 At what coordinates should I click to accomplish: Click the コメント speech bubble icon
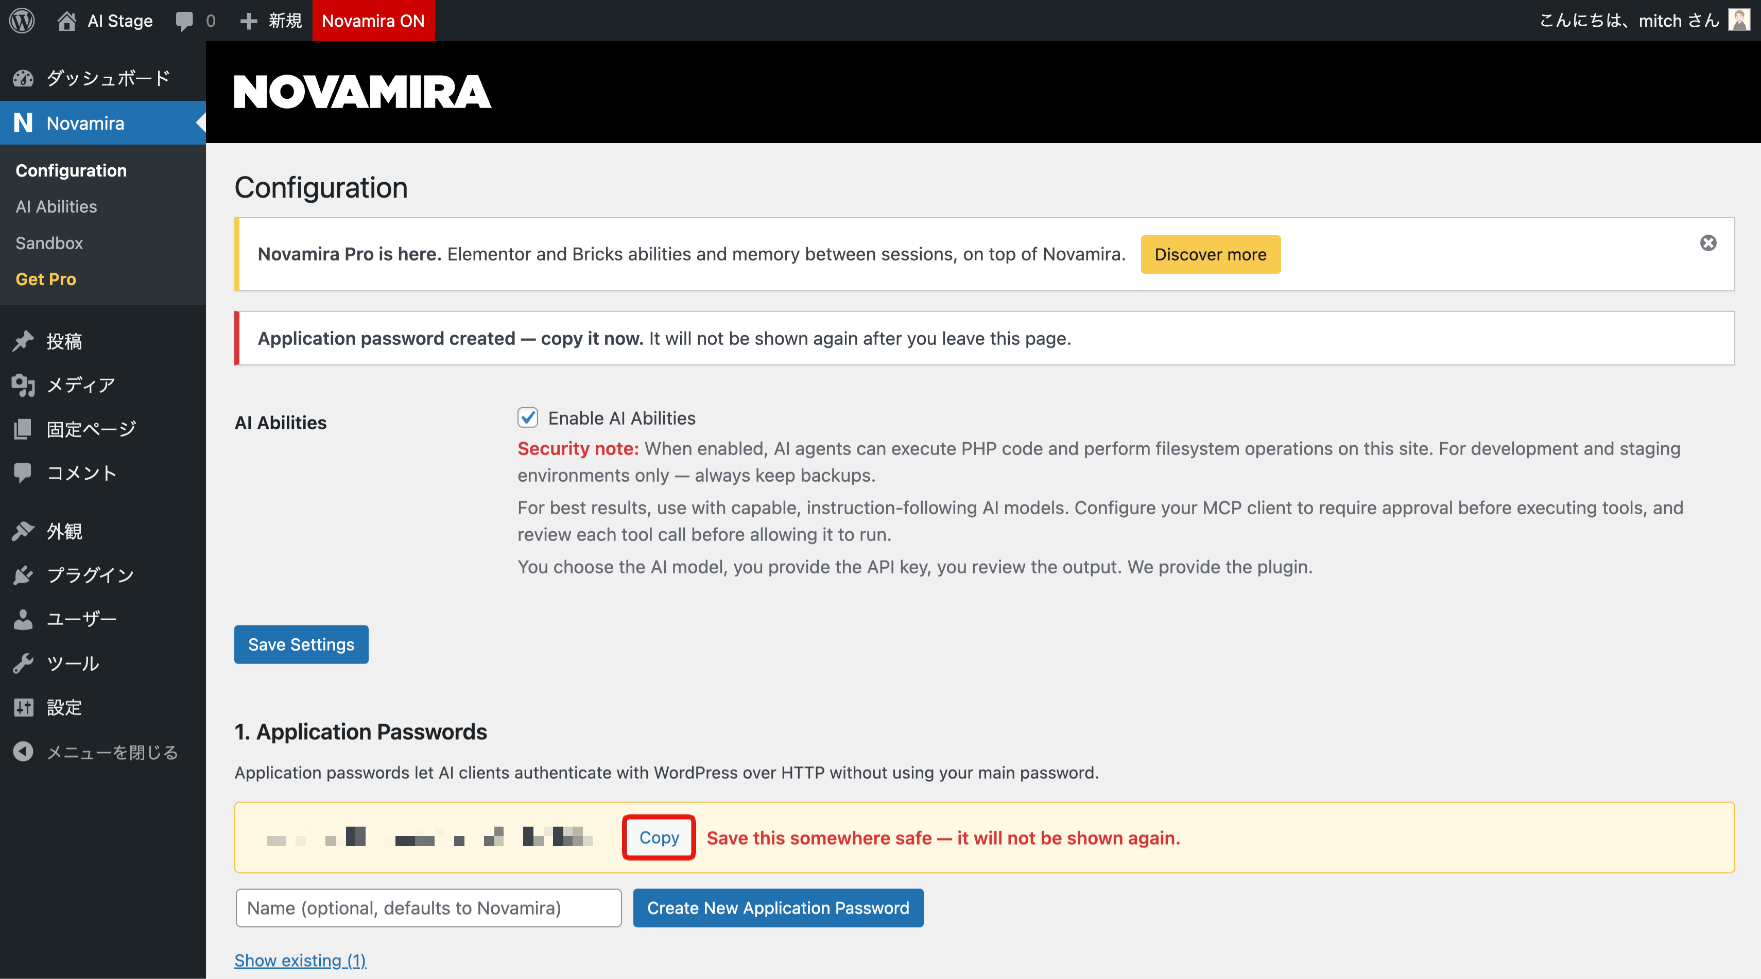click(x=23, y=473)
